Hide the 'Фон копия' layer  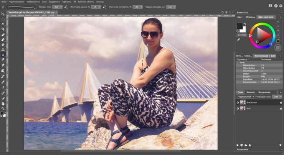[x=238, y=102]
